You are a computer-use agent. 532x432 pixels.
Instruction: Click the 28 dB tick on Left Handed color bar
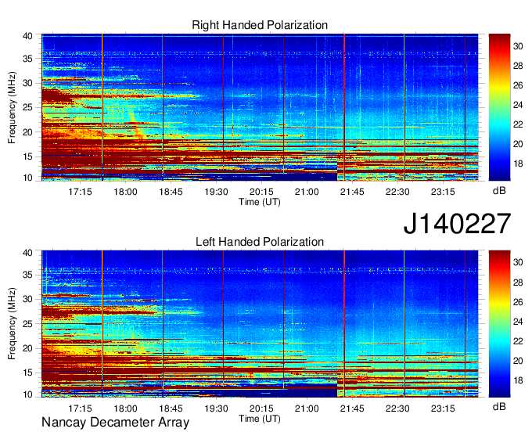[518, 283]
